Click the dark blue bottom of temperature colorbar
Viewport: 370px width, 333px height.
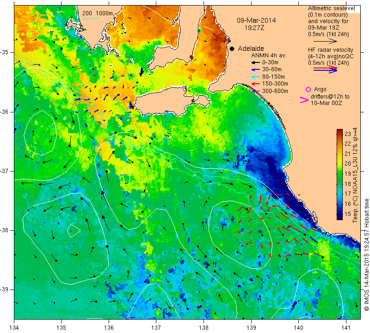click(x=339, y=217)
